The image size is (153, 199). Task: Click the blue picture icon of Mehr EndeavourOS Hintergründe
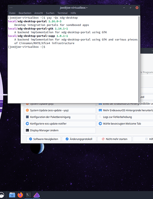click(x=100, y=110)
